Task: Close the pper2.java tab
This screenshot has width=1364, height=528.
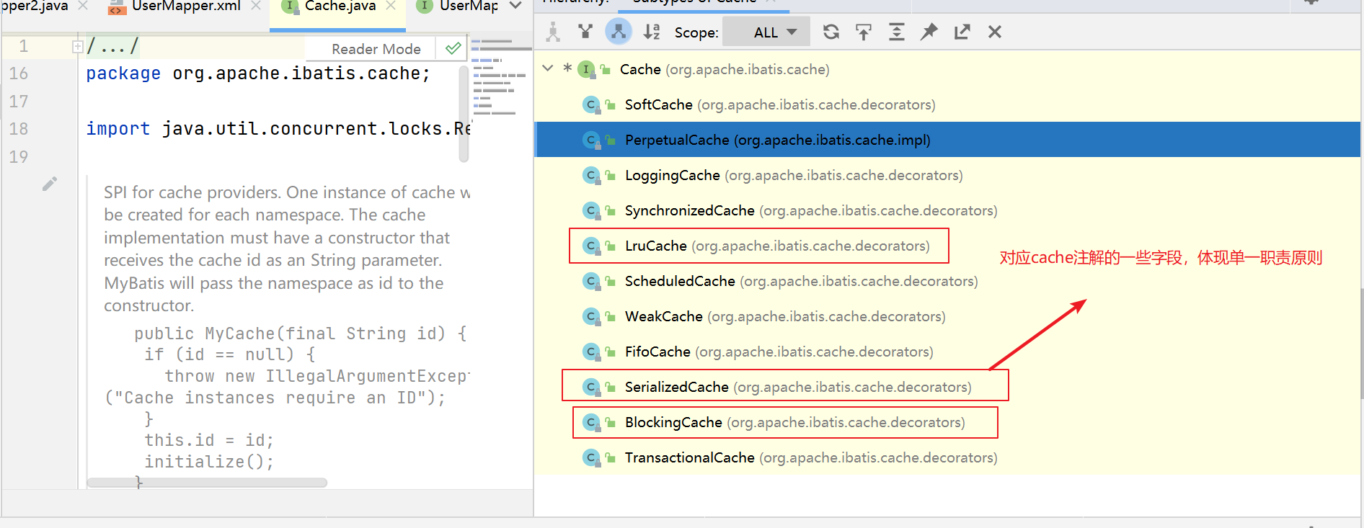Action: [x=83, y=6]
